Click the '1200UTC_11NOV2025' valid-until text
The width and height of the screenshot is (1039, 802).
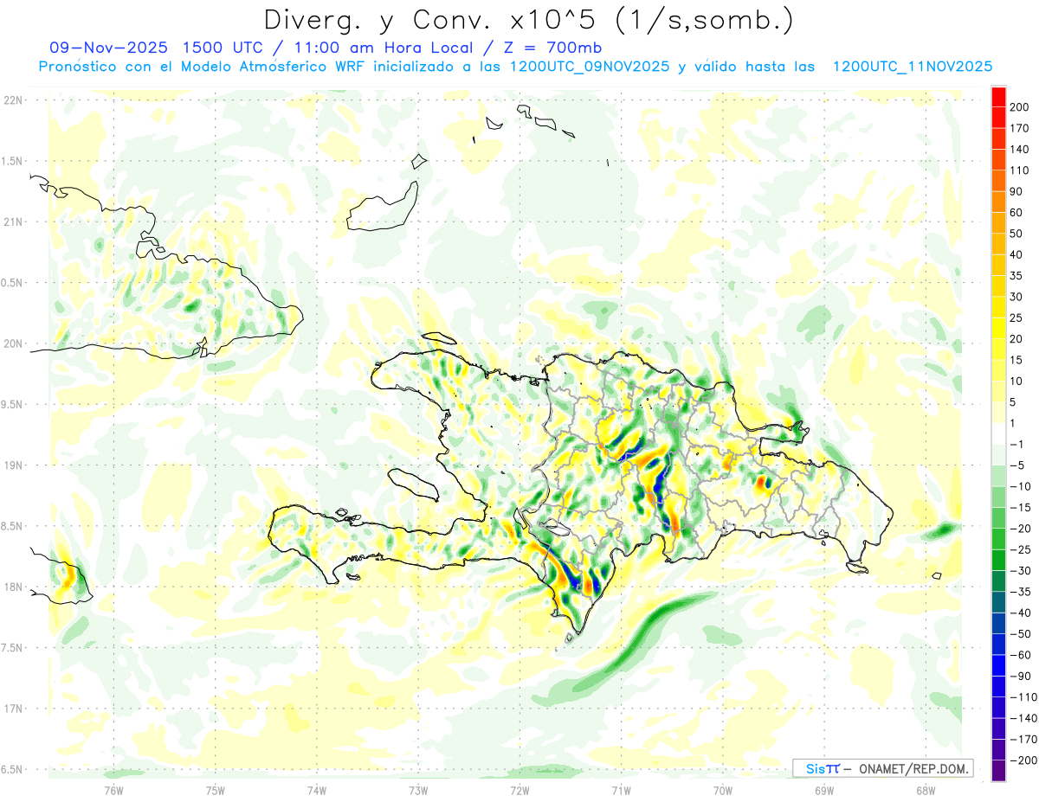[x=913, y=67]
